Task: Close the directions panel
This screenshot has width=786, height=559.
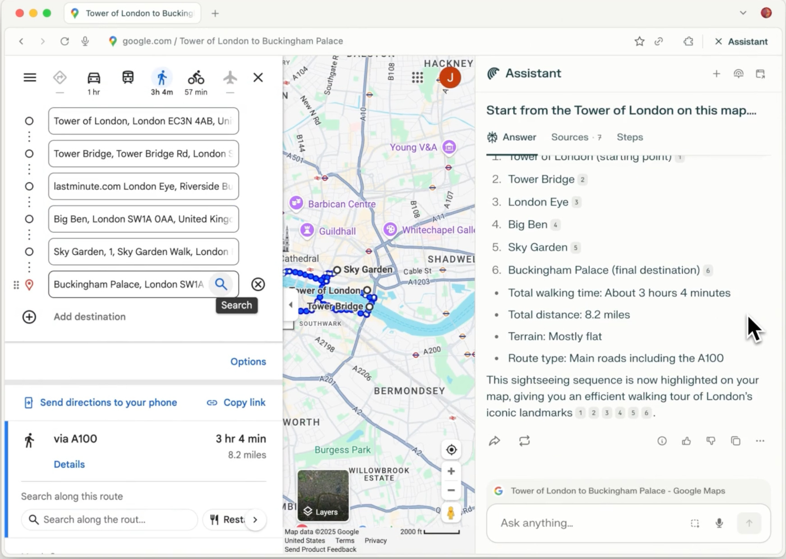Action: tap(258, 78)
